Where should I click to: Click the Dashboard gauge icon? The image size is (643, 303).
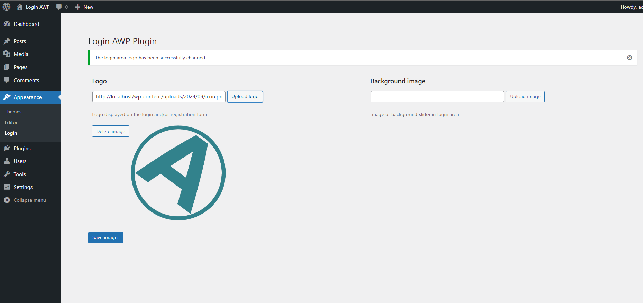coord(7,24)
